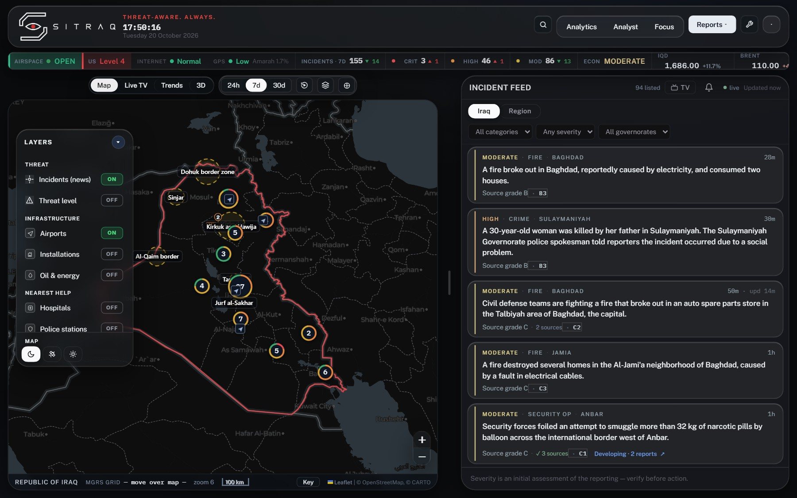
Task: Open the incident cluster marker showing 6
Action: tap(325, 372)
